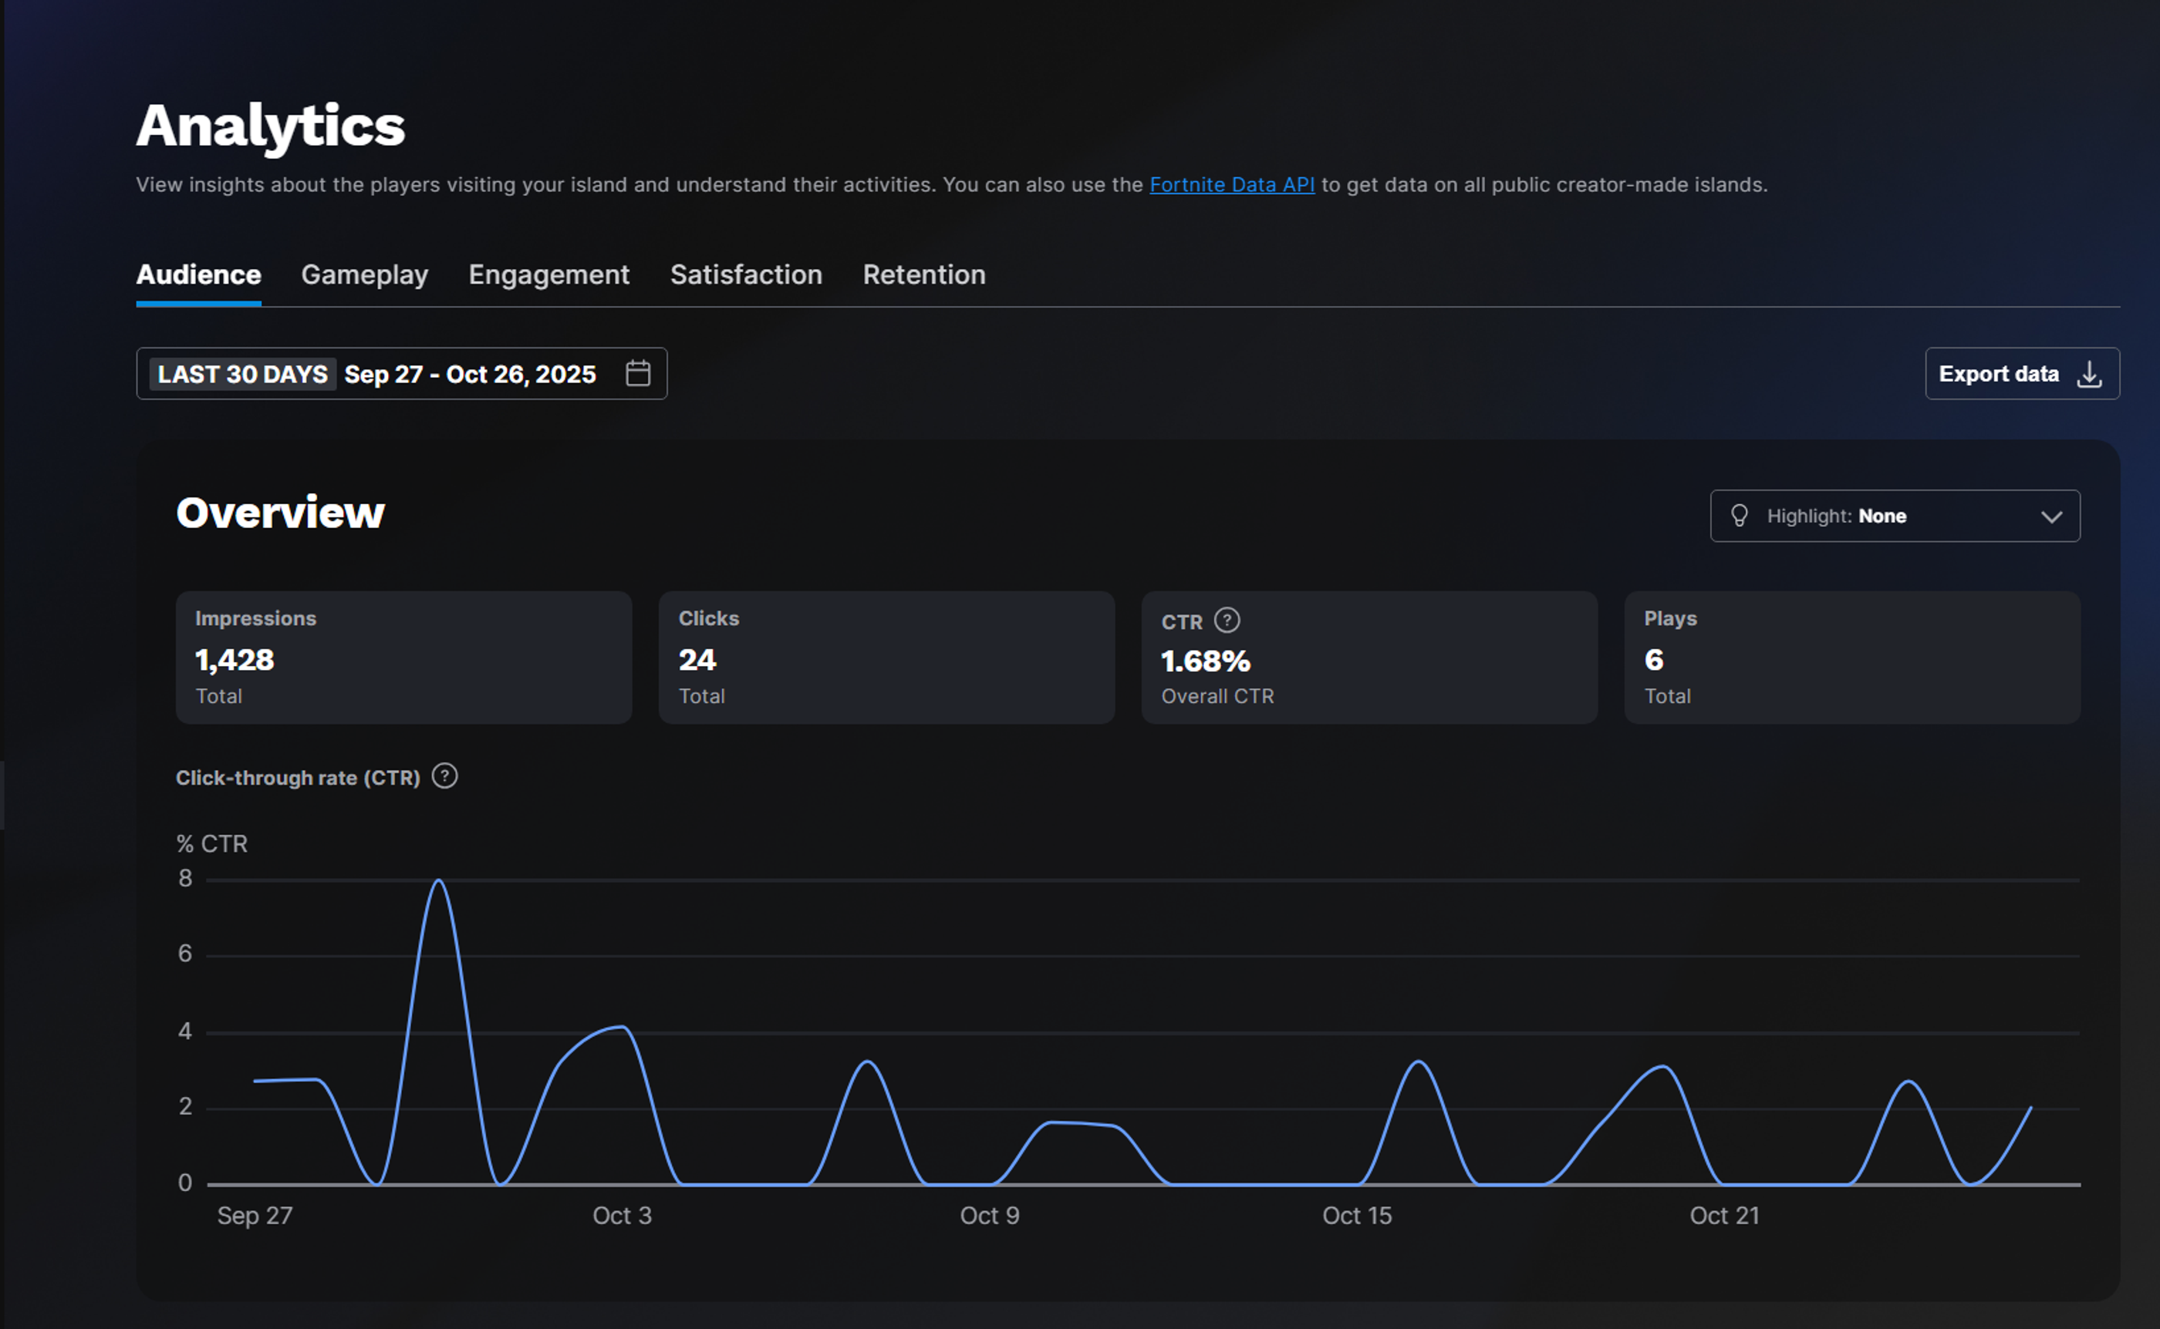Viewport: 2160px width, 1329px height.
Task: Select the Satisfaction tab
Action: (746, 275)
